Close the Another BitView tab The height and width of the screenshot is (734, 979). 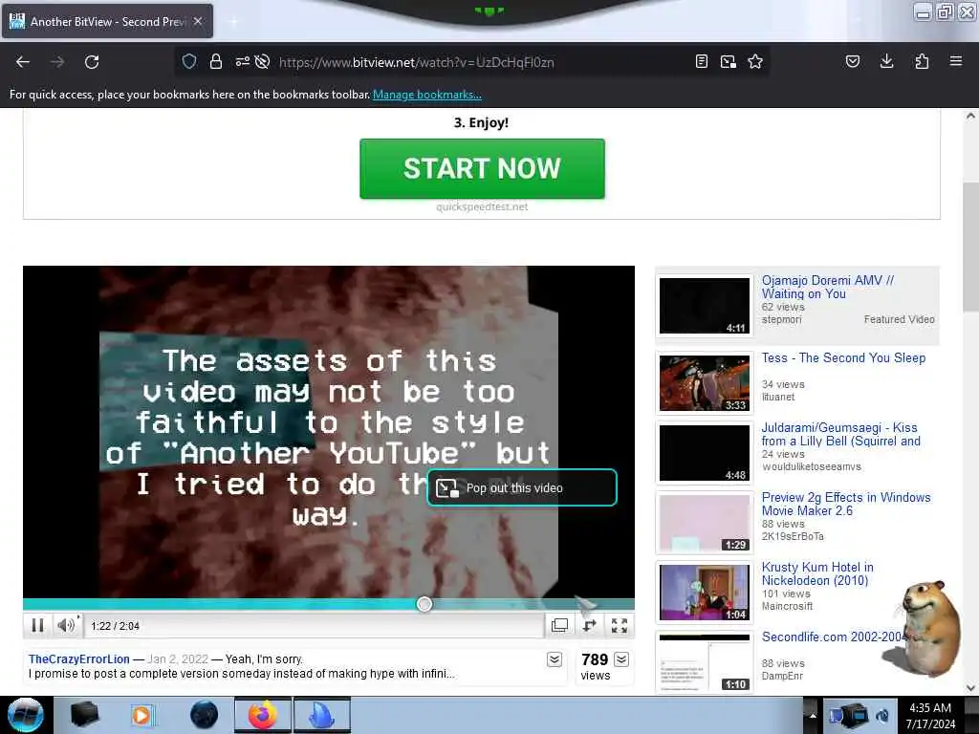198,21
